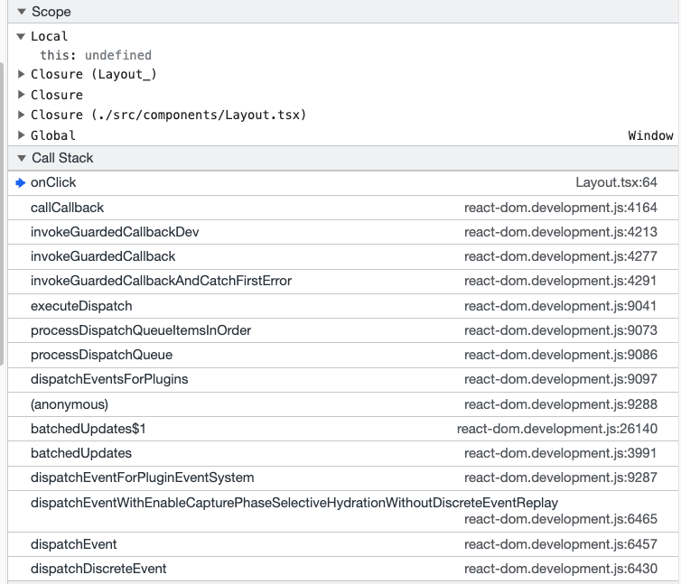Expand the Global scope entry

pos(22,135)
